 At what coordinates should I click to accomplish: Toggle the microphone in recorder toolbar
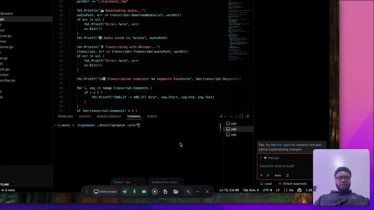coord(134,192)
